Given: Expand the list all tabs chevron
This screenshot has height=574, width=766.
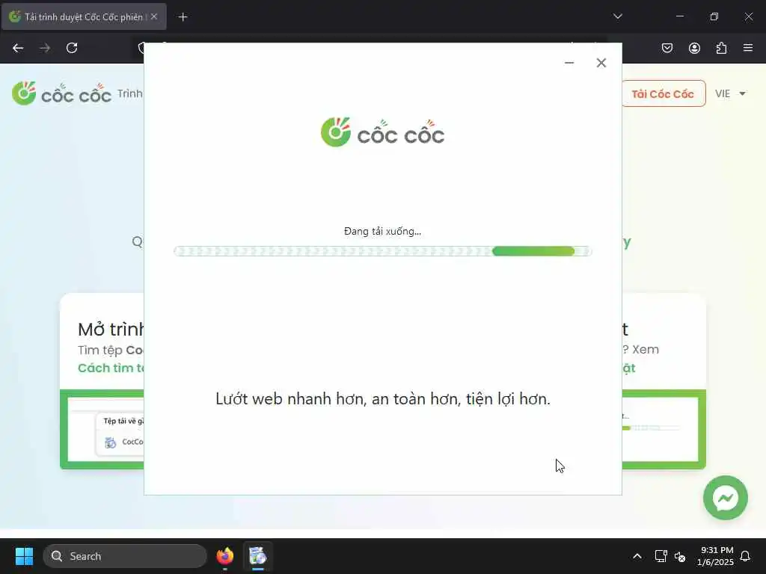Looking at the screenshot, I should coord(617,16).
